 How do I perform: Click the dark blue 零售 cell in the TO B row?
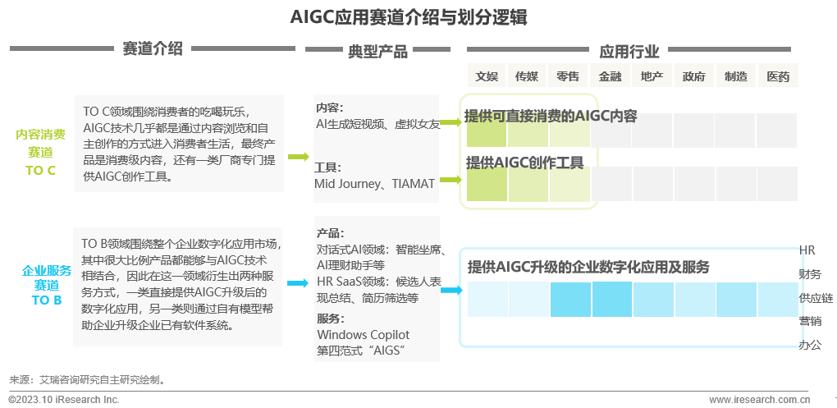pyautogui.click(x=570, y=299)
